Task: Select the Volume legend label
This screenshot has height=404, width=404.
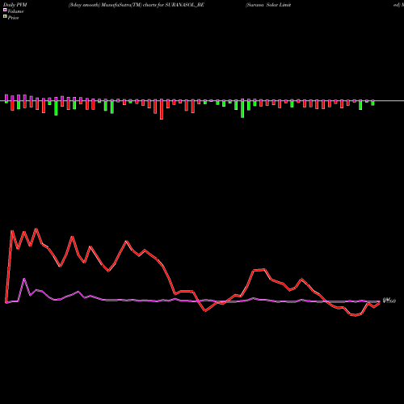Action: coord(15,11)
